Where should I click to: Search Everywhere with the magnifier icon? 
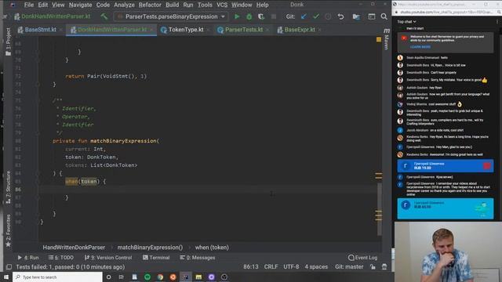[x=384, y=16]
